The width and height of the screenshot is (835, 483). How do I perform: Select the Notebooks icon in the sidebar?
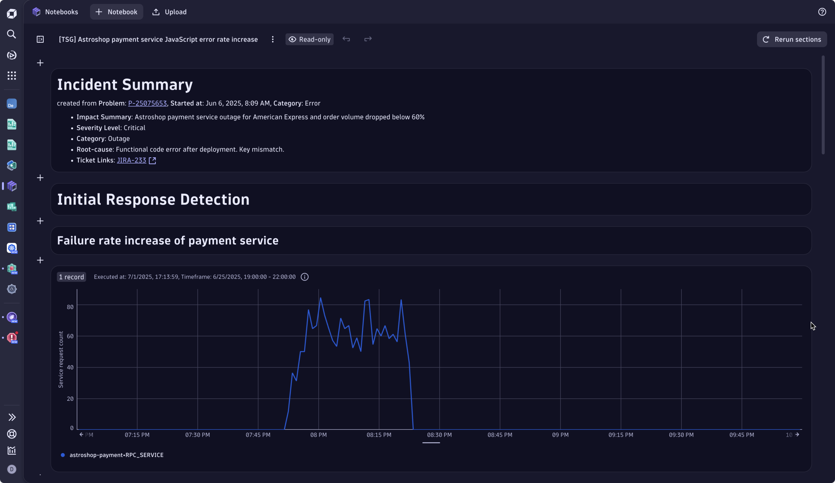12,186
